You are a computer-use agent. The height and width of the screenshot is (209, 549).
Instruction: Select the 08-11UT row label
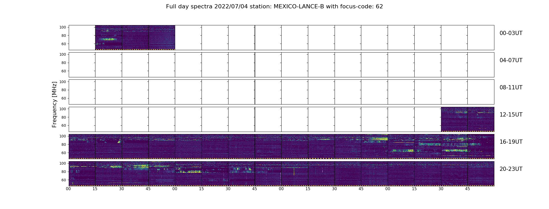click(x=511, y=88)
